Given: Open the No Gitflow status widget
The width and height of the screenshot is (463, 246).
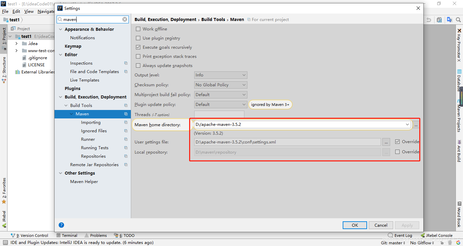Looking at the screenshot, I should 422,243.
